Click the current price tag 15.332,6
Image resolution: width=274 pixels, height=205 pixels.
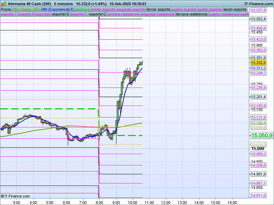[258, 63]
